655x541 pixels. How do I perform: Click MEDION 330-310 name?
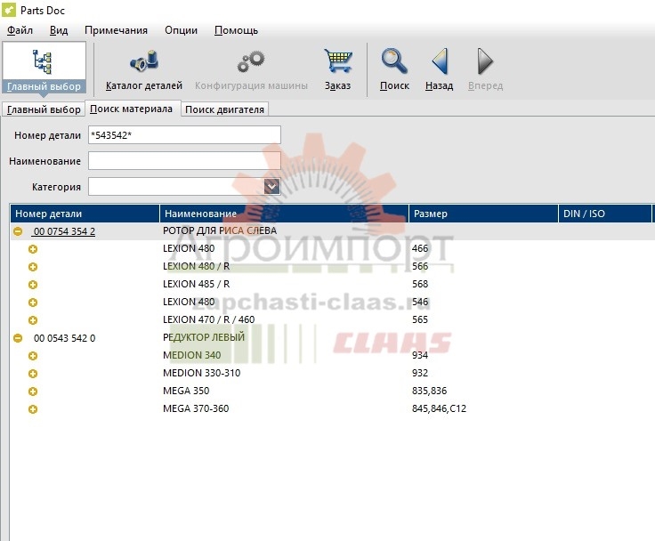pos(202,373)
